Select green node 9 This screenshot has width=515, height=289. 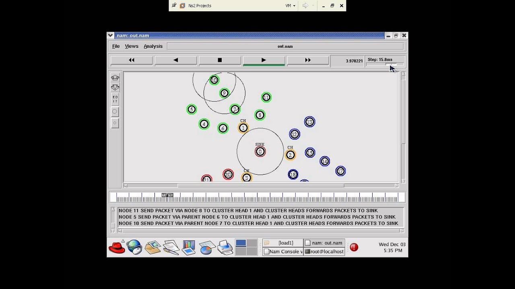tap(224, 93)
